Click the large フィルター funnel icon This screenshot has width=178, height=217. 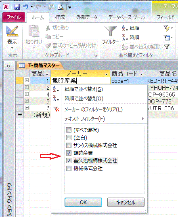click(111, 31)
